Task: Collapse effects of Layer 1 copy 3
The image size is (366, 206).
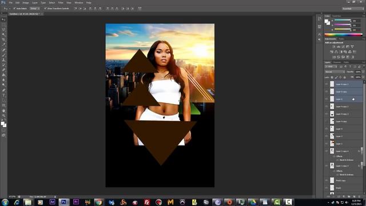Action: click(x=362, y=166)
